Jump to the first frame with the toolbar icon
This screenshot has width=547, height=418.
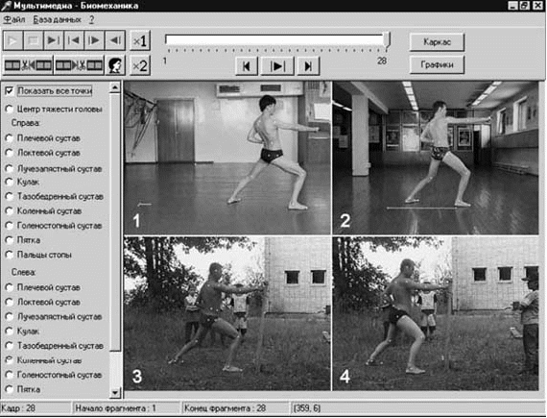(74, 41)
